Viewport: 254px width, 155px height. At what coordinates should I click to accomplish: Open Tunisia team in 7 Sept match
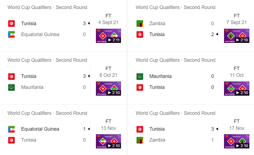point(157,34)
